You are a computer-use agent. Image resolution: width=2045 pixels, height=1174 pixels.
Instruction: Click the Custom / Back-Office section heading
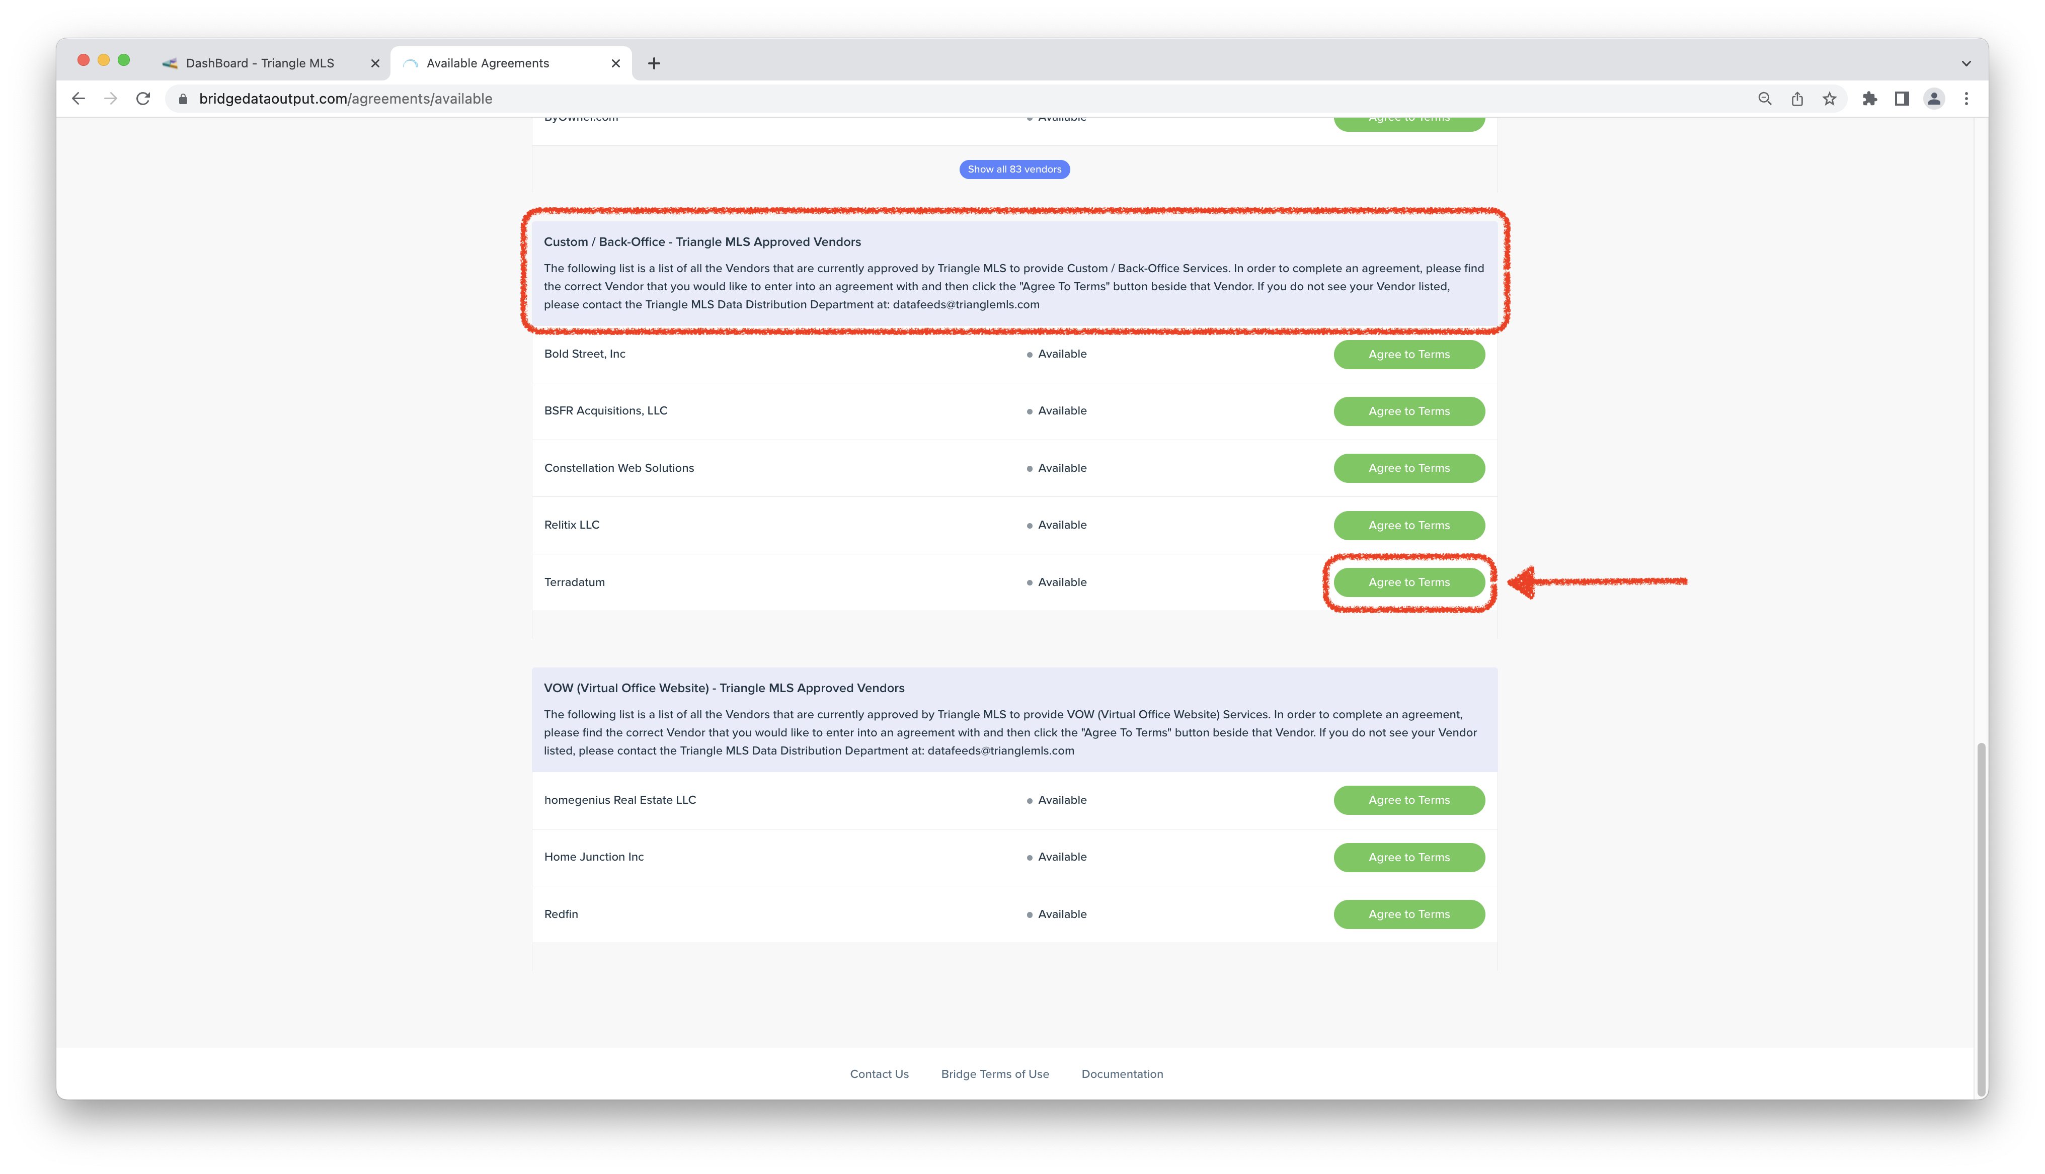(701, 242)
